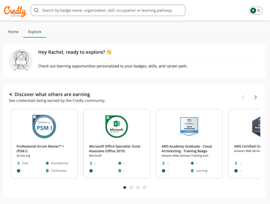
Task: Open Professional Scrum Master I title
Action: coord(40,149)
